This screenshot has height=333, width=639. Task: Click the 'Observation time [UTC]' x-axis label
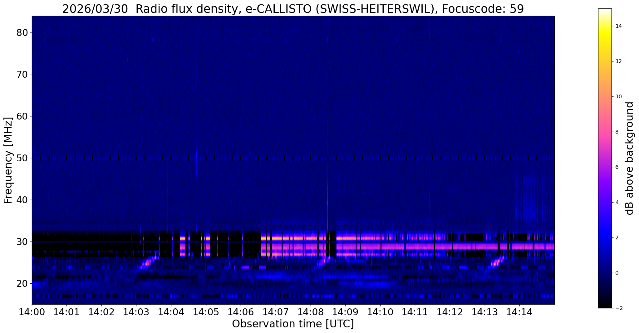(x=293, y=324)
